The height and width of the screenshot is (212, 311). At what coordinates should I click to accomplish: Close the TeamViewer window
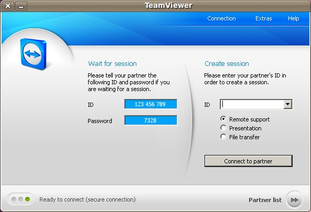[x=8, y=6]
